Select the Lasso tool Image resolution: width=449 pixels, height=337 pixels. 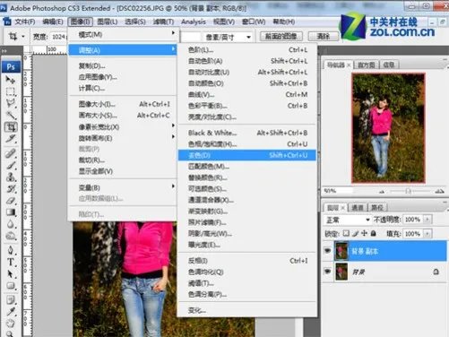pos(11,103)
